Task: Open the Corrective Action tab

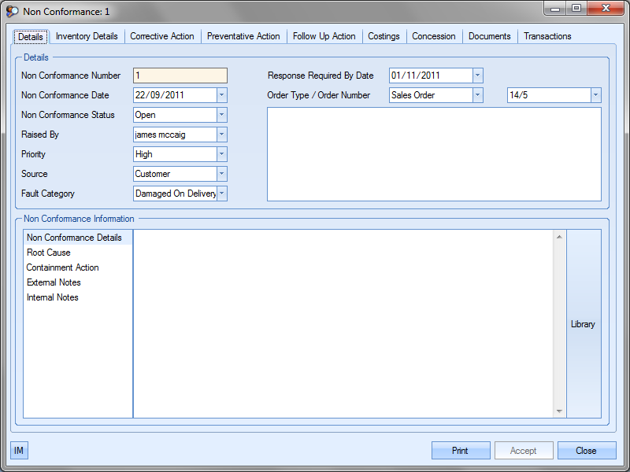Action: coord(161,36)
